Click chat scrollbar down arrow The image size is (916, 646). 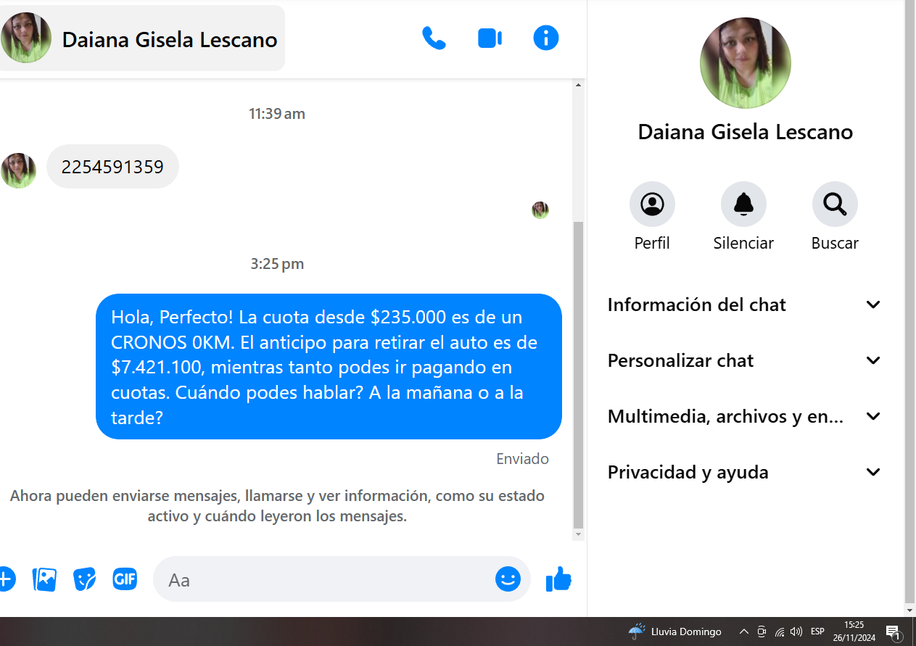pos(578,534)
